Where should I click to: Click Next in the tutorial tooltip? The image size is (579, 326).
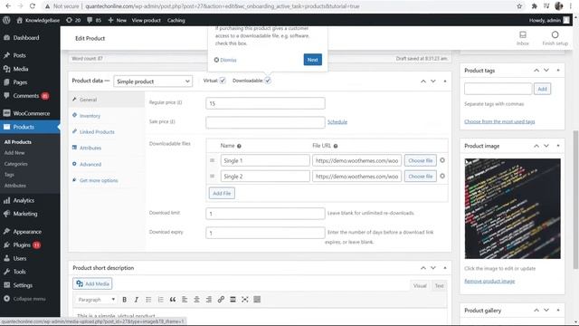(x=312, y=60)
